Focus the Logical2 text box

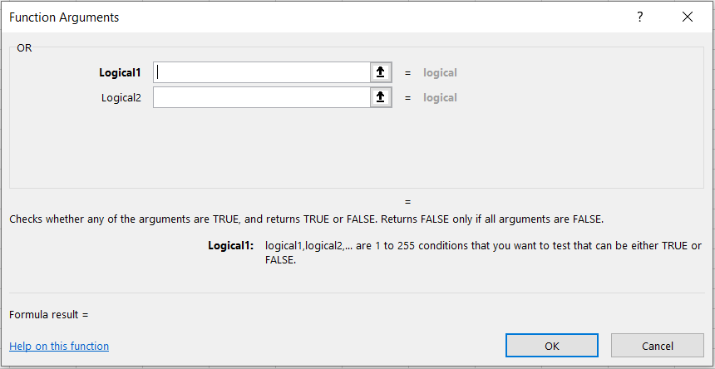[261, 97]
